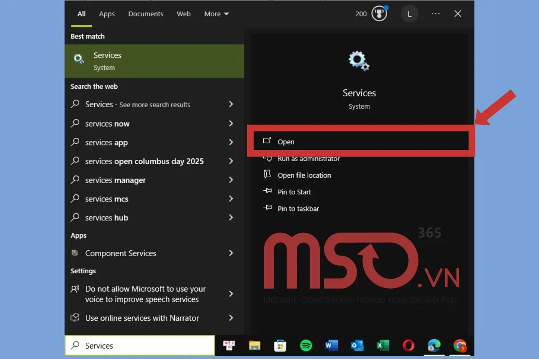Open the Opera browser from the taskbar
Image resolution: width=539 pixels, height=359 pixels.
408,345
